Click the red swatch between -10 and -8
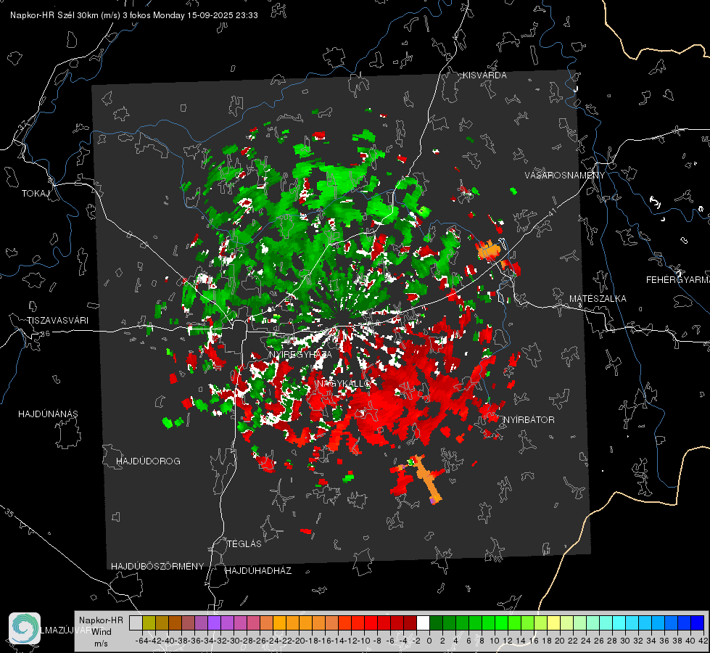 click(371, 623)
